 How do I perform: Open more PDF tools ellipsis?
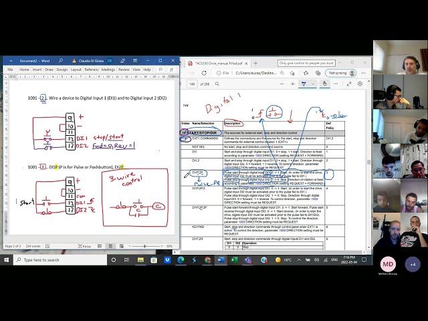tap(336, 84)
